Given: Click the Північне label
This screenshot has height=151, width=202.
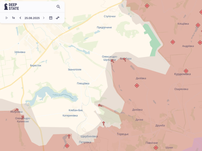Looking at the screenshot, I should point(151,143).
